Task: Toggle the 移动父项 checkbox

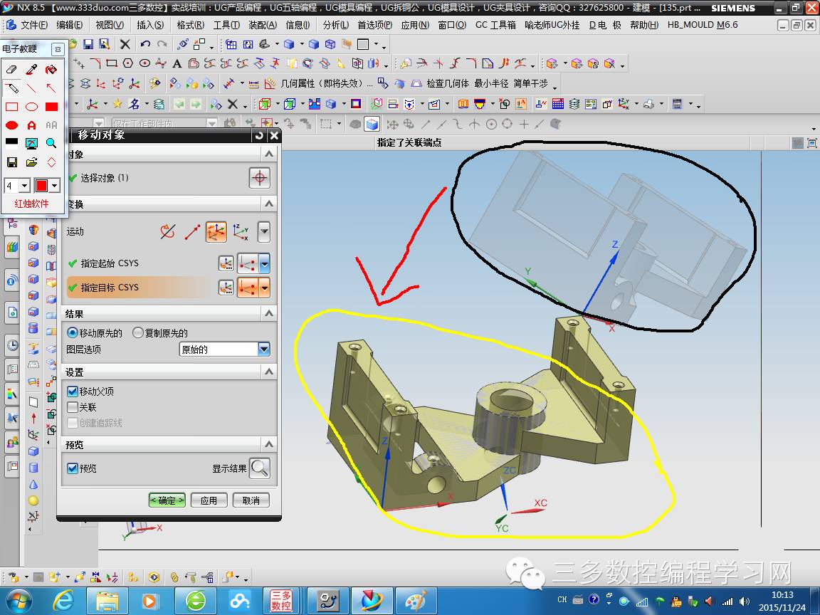Action: click(x=73, y=391)
